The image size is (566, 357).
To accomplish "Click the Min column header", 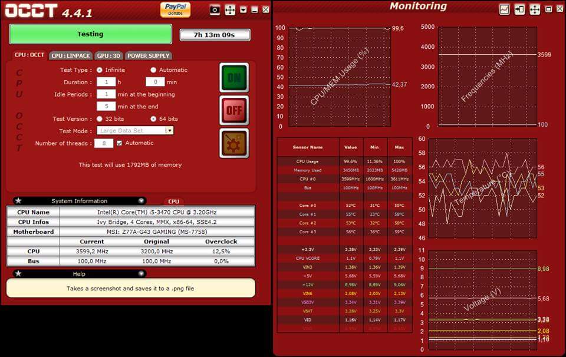I will coord(375,147).
